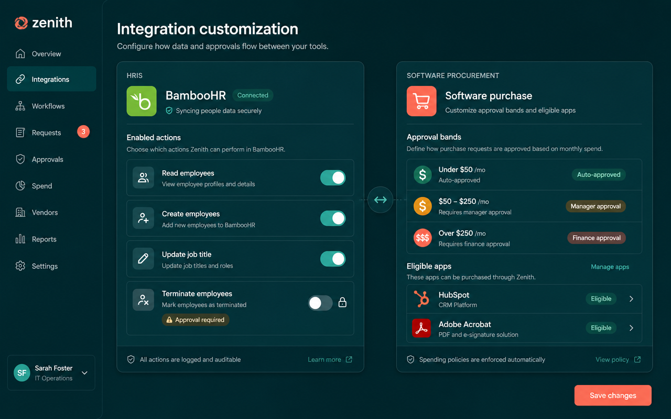Open the Learn more link
The width and height of the screenshot is (671, 419).
tap(330, 359)
